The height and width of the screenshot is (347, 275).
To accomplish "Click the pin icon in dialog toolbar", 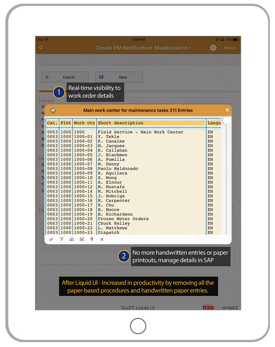I will pyautogui.click(x=92, y=239).
